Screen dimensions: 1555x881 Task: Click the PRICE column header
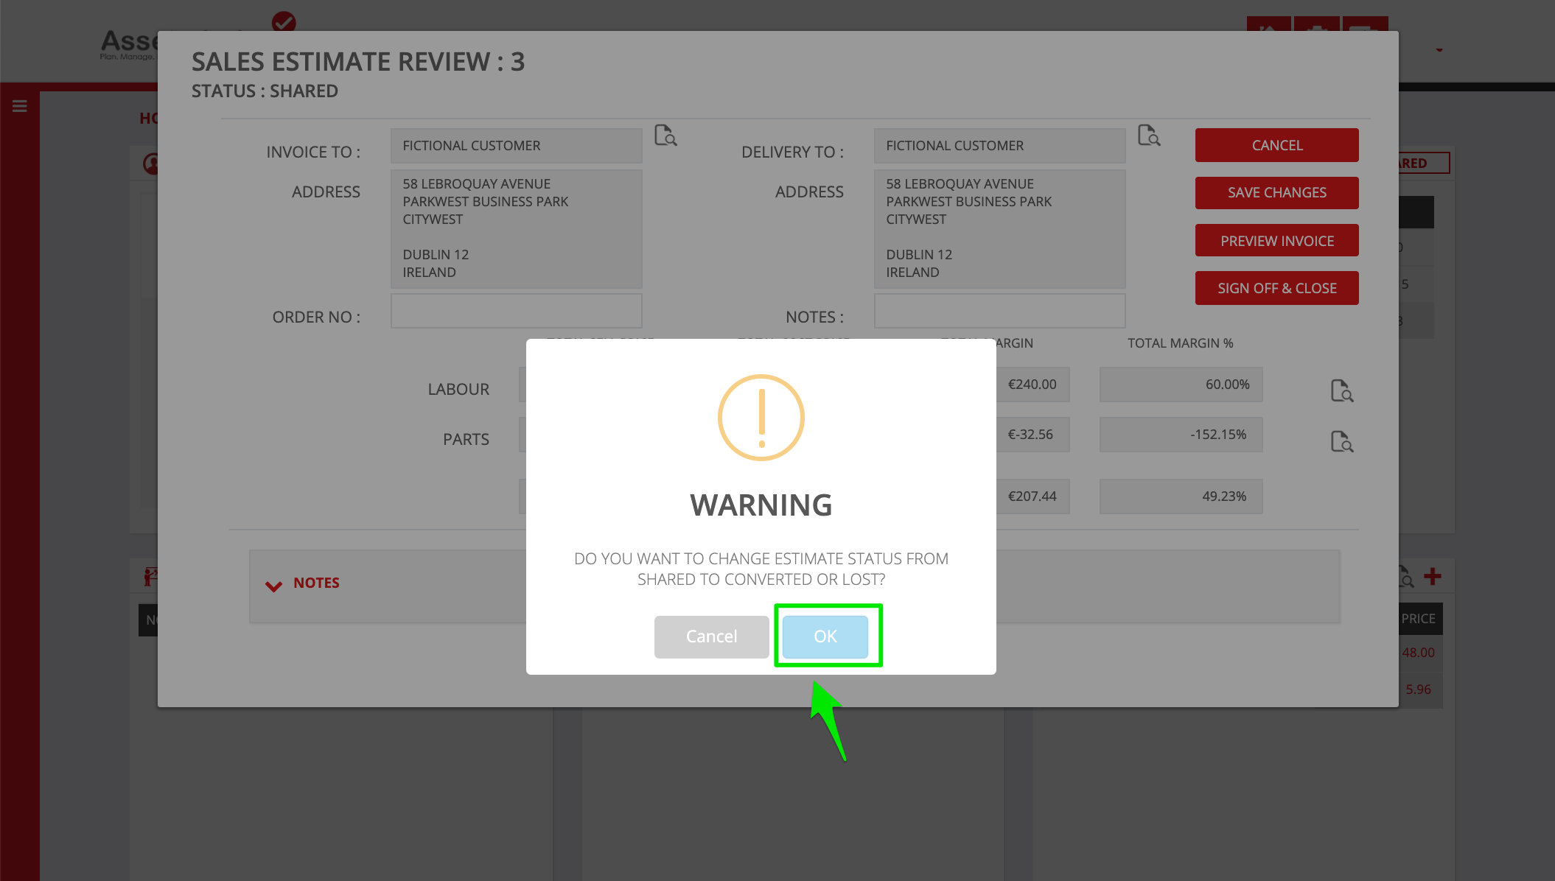1418,619
